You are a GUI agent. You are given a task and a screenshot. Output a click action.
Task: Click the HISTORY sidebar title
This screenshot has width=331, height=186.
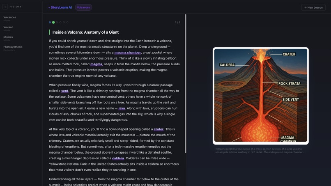(x=16, y=7)
